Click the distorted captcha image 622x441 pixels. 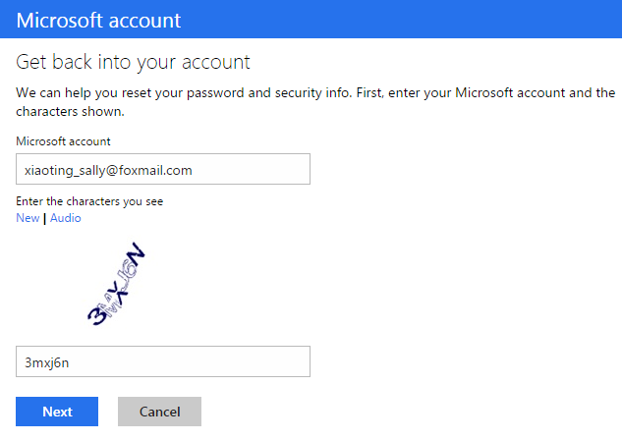[x=116, y=284]
